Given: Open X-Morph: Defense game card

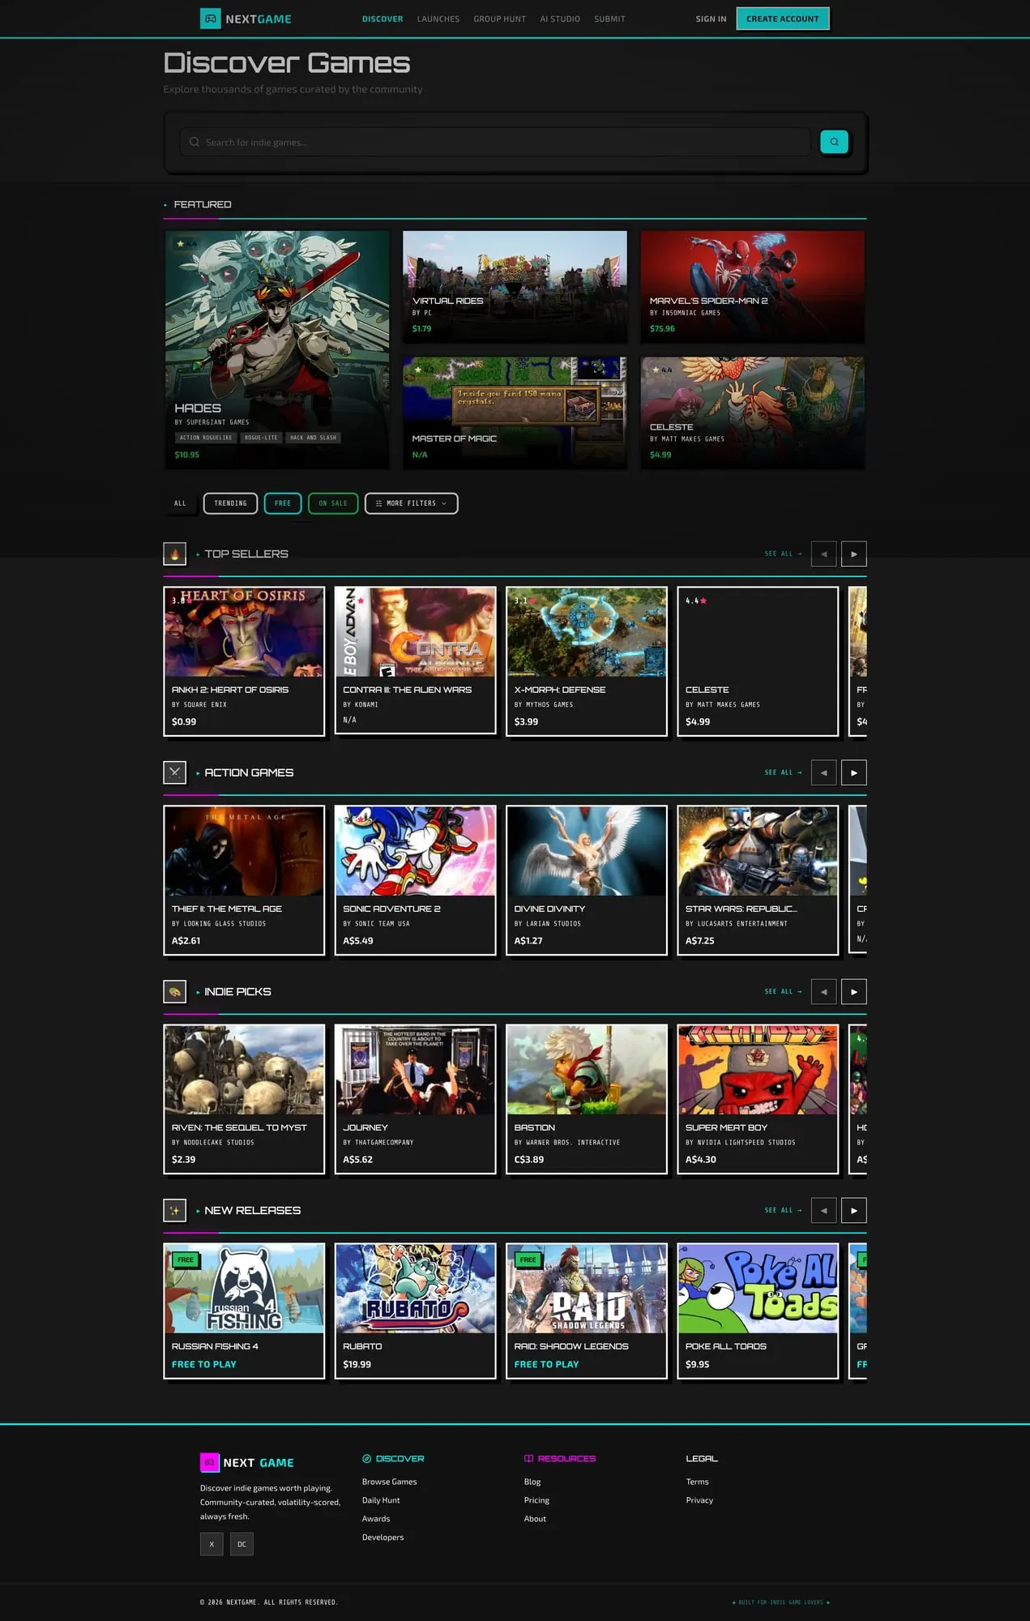Looking at the screenshot, I should (x=587, y=661).
